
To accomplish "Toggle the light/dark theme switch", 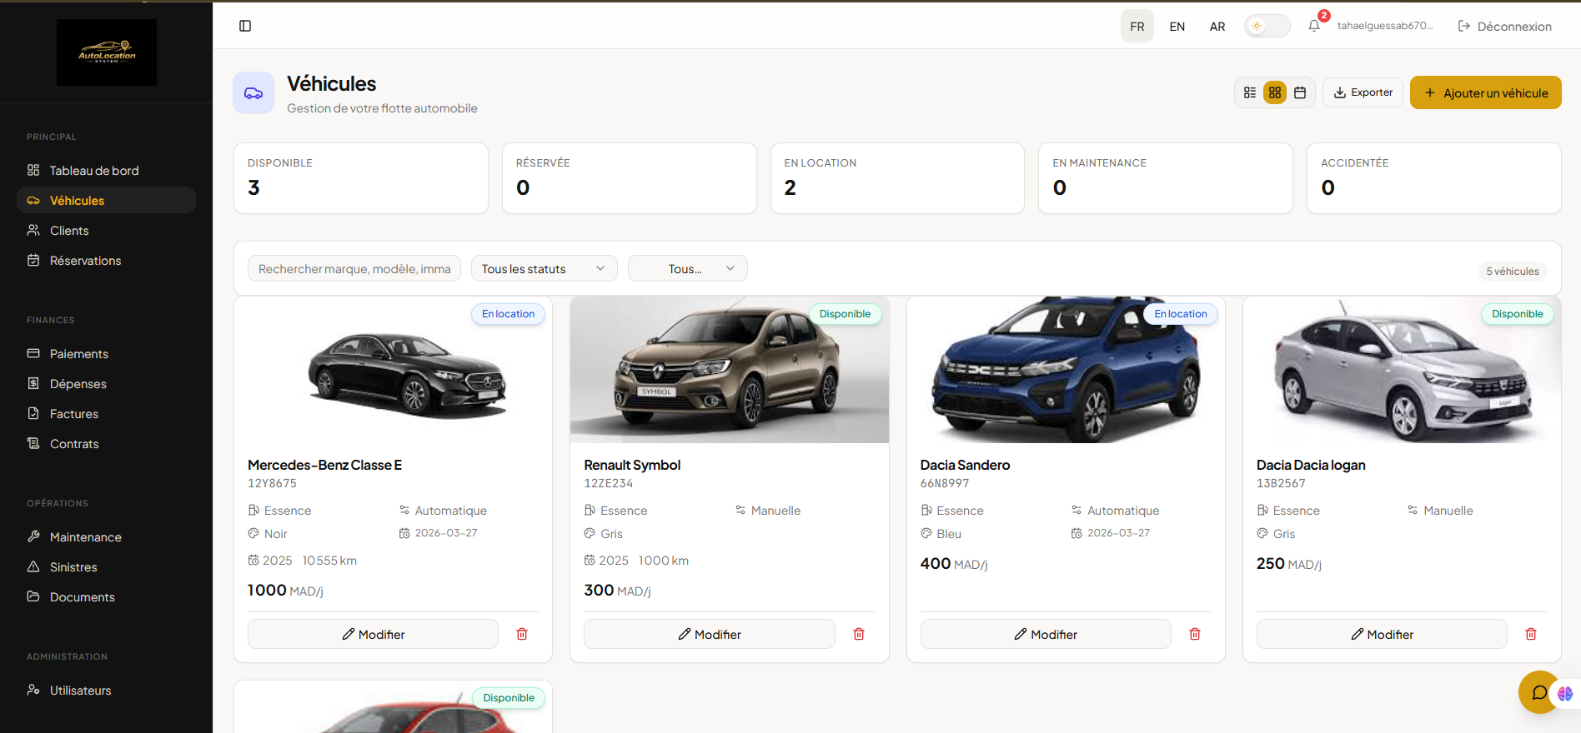I will (x=1267, y=26).
